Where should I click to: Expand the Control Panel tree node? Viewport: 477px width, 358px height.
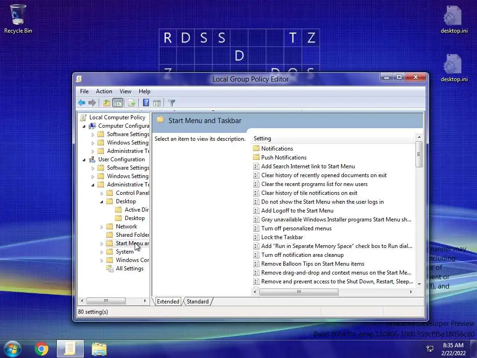[x=102, y=193]
